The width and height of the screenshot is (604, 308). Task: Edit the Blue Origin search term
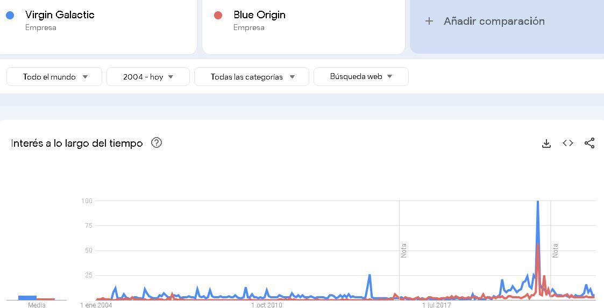pyautogui.click(x=259, y=15)
